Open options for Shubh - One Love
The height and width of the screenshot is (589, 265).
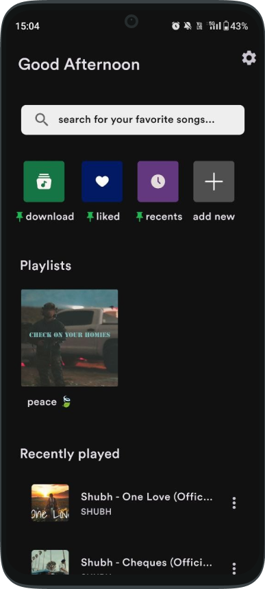[234, 503]
